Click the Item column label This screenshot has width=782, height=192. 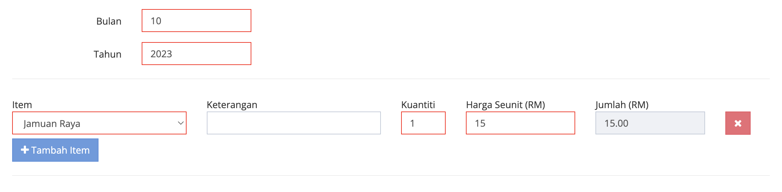click(x=22, y=105)
